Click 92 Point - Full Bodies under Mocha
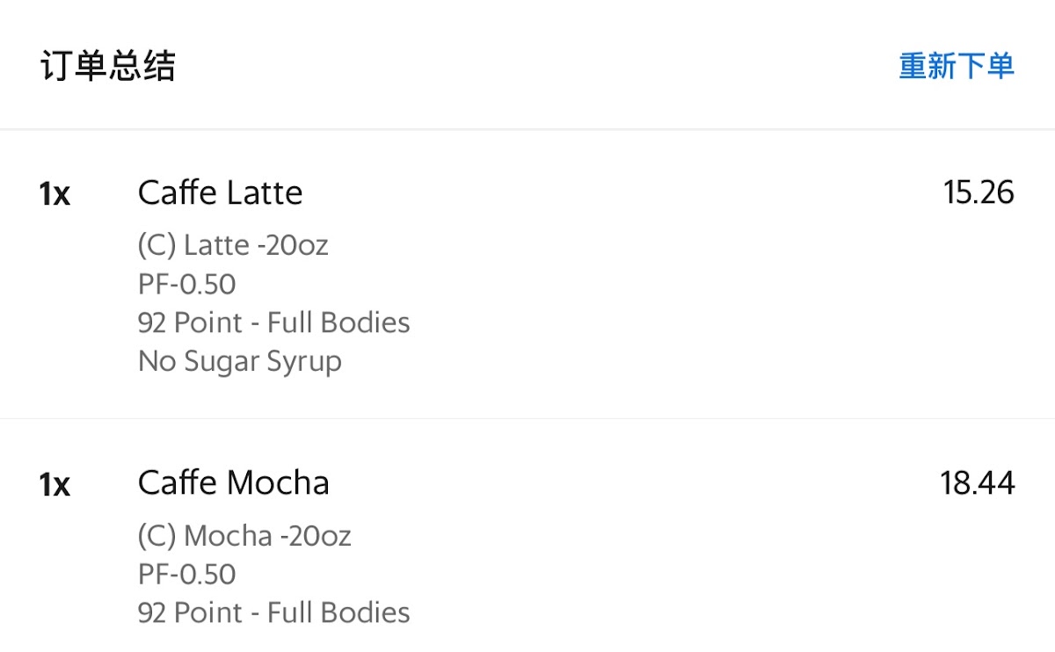This screenshot has height=652, width=1055. [x=273, y=612]
